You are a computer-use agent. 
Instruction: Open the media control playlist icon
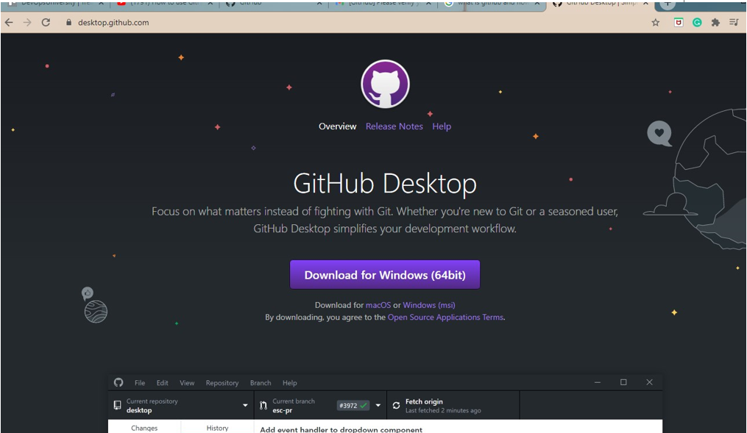734,23
